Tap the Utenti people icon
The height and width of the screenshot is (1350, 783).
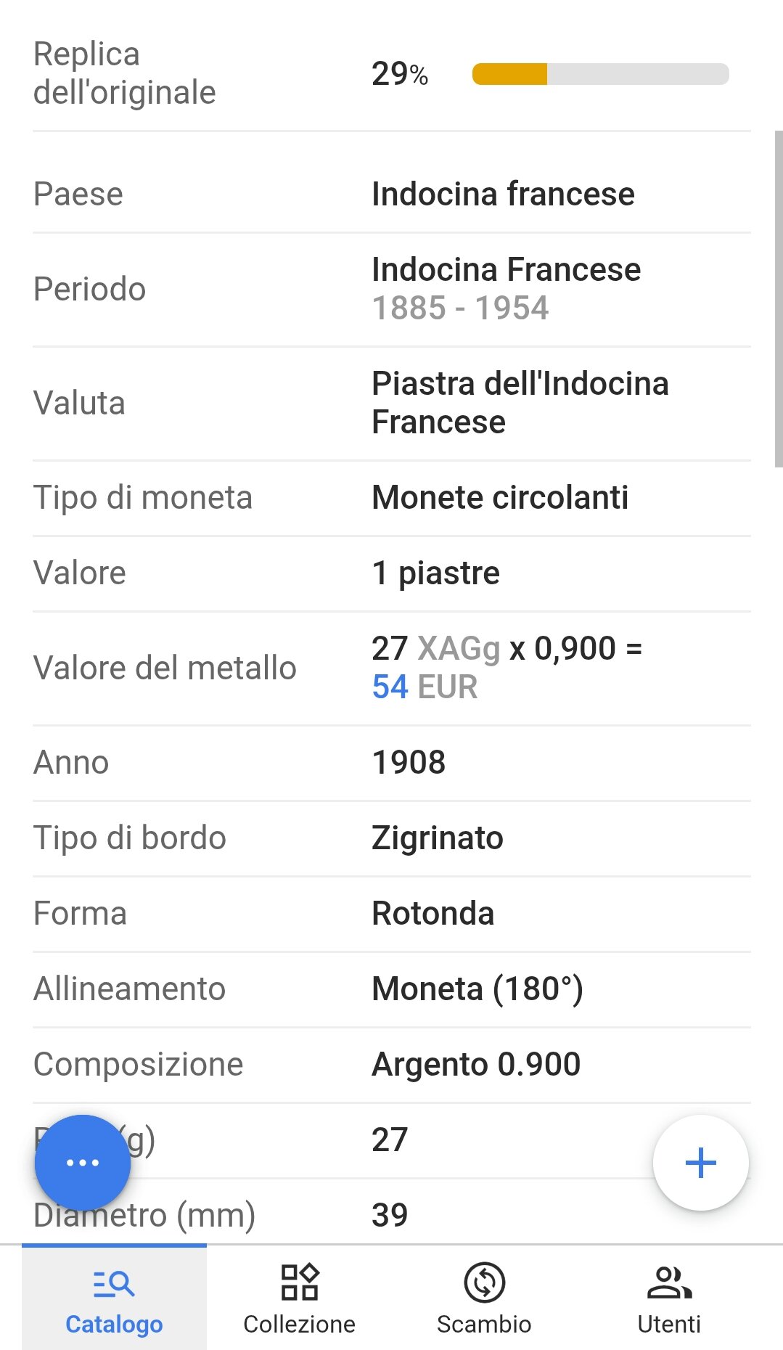[x=669, y=1282]
